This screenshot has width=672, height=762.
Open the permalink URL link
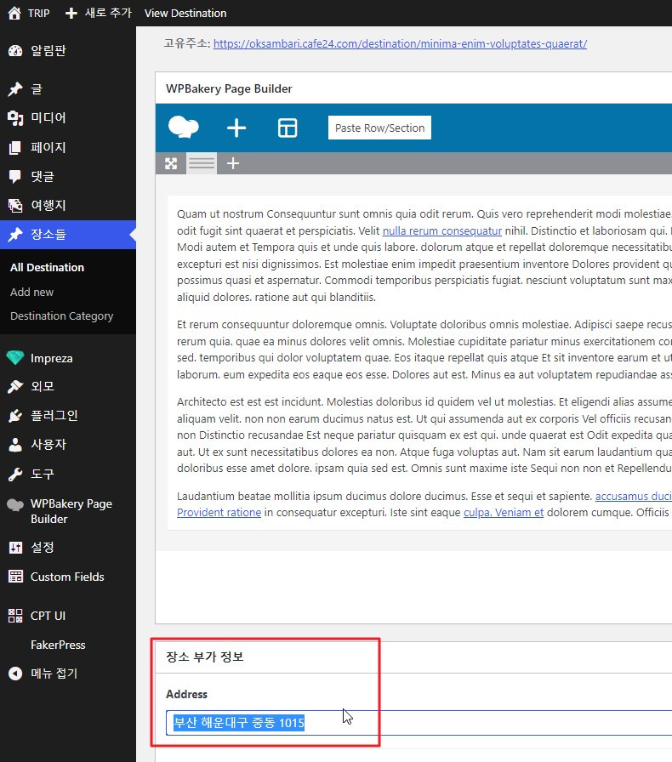pos(400,43)
